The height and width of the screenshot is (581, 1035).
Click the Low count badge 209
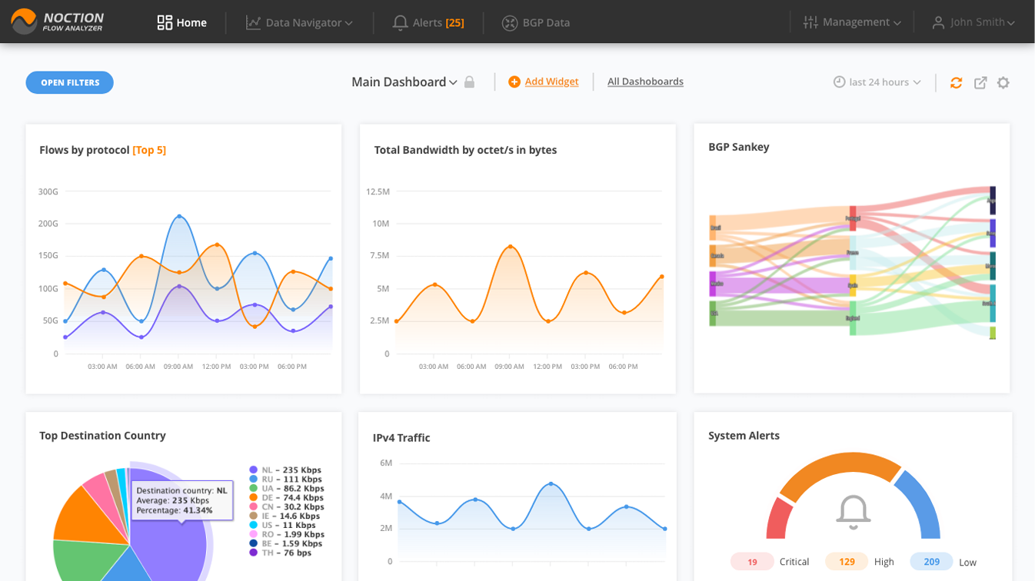coord(931,562)
